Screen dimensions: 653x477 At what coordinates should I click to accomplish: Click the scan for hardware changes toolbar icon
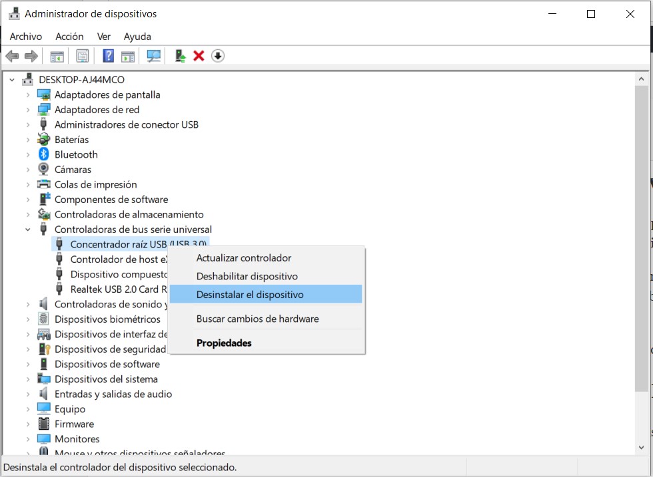[154, 56]
